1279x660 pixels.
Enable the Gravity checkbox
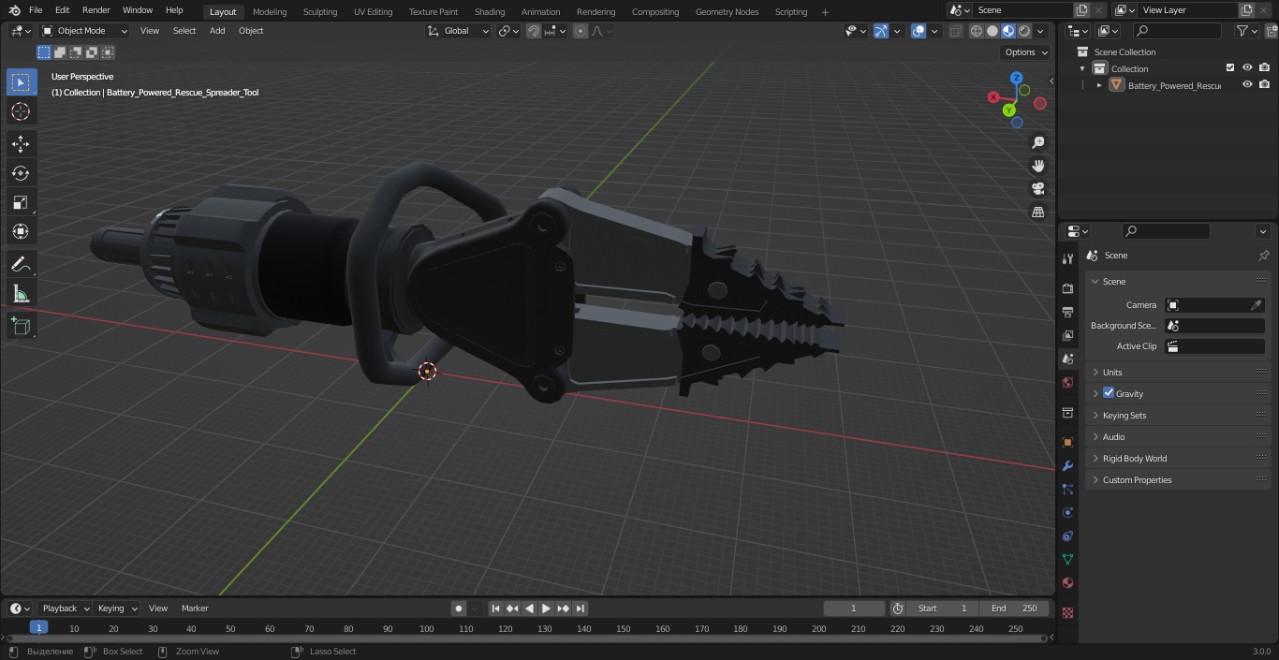point(1109,393)
